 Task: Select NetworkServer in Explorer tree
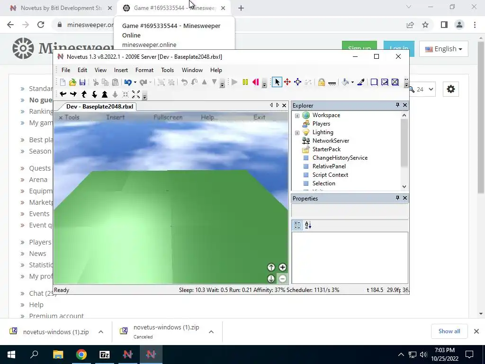(x=331, y=141)
